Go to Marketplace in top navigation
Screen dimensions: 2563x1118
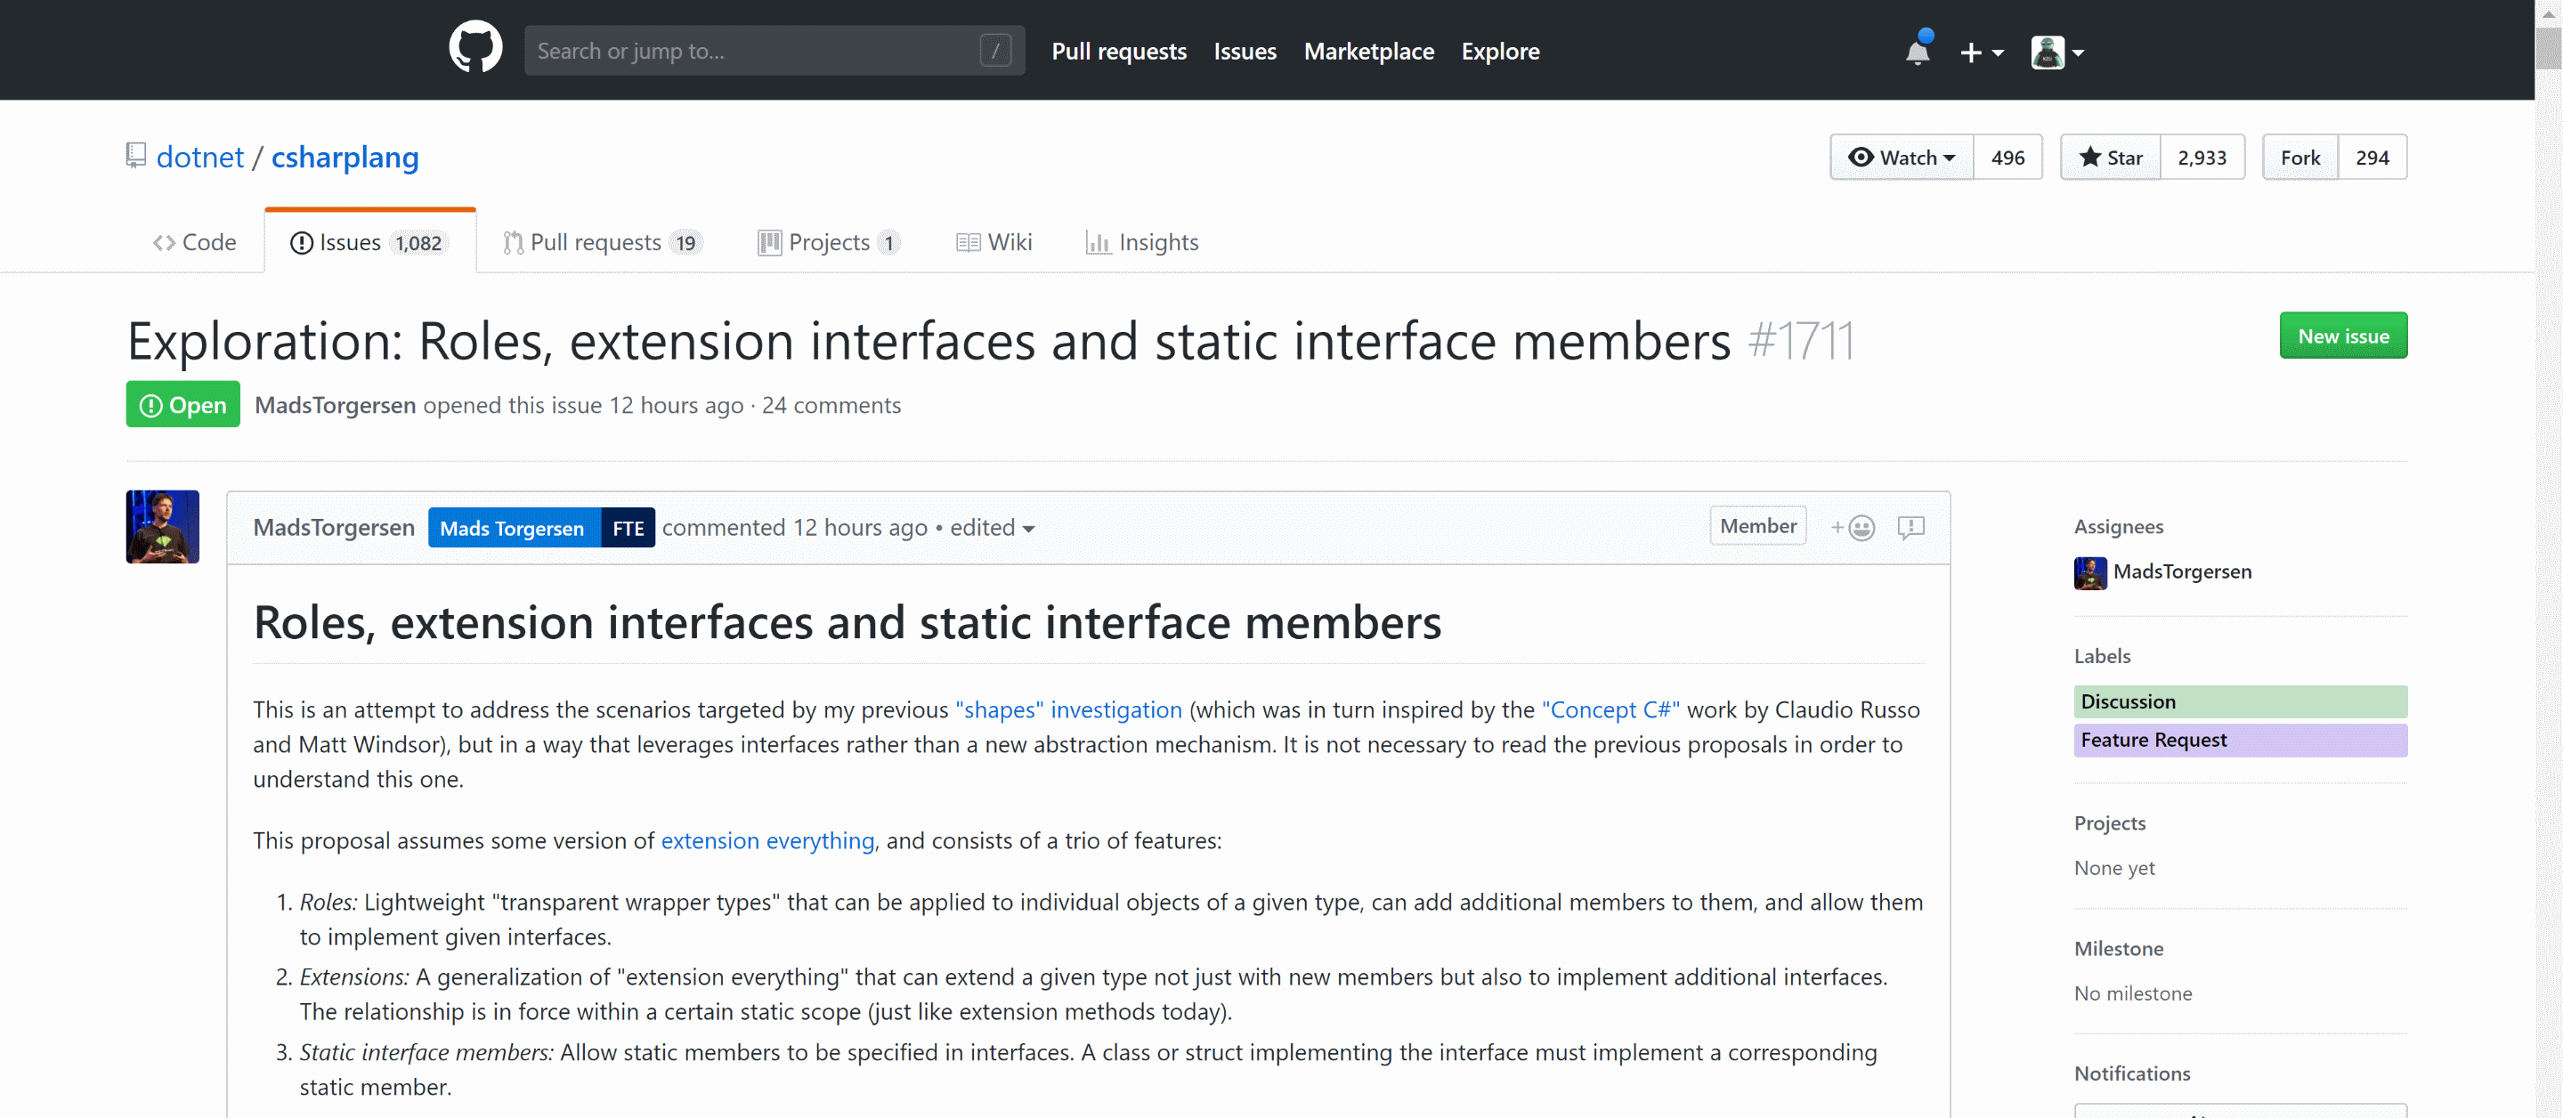1369,51
